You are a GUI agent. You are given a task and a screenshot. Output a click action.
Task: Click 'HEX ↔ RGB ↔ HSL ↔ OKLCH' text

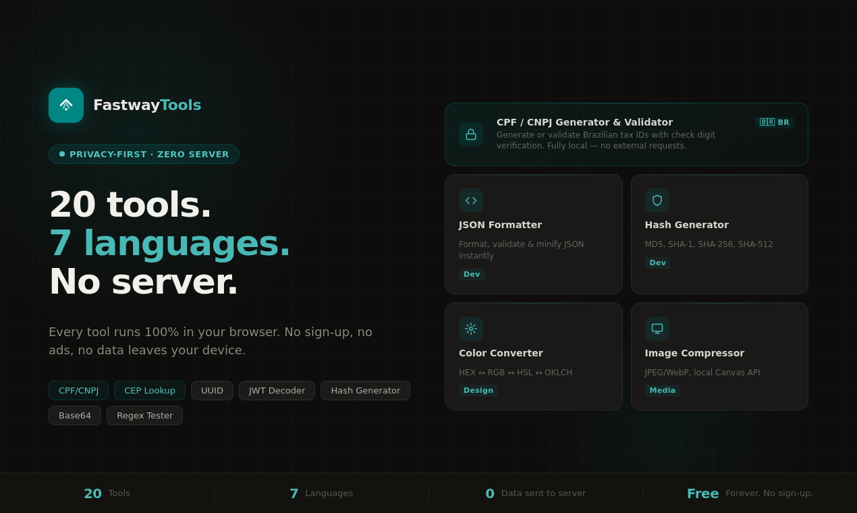click(516, 373)
